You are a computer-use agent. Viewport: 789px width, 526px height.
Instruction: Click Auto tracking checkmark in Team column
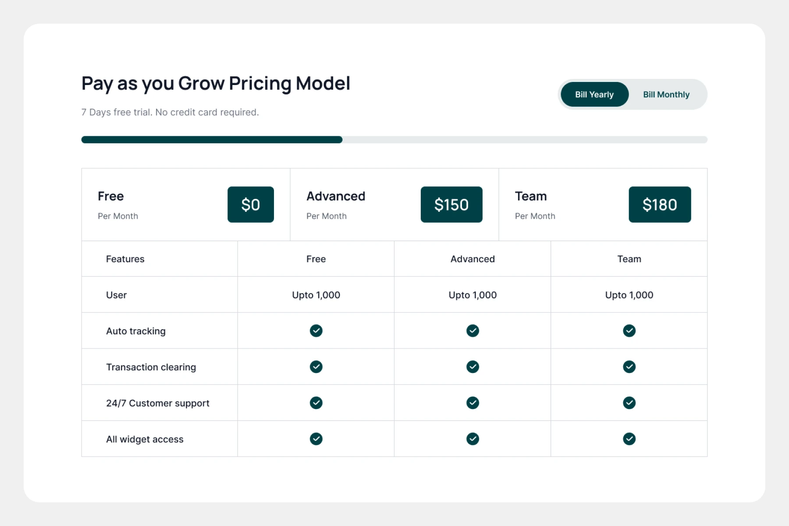(x=629, y=331)
